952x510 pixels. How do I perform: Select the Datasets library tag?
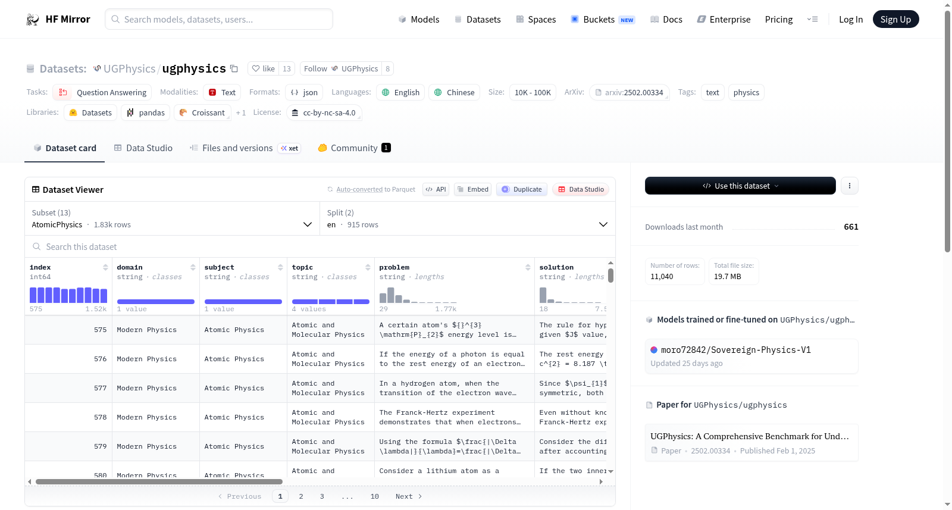point(90,113)
